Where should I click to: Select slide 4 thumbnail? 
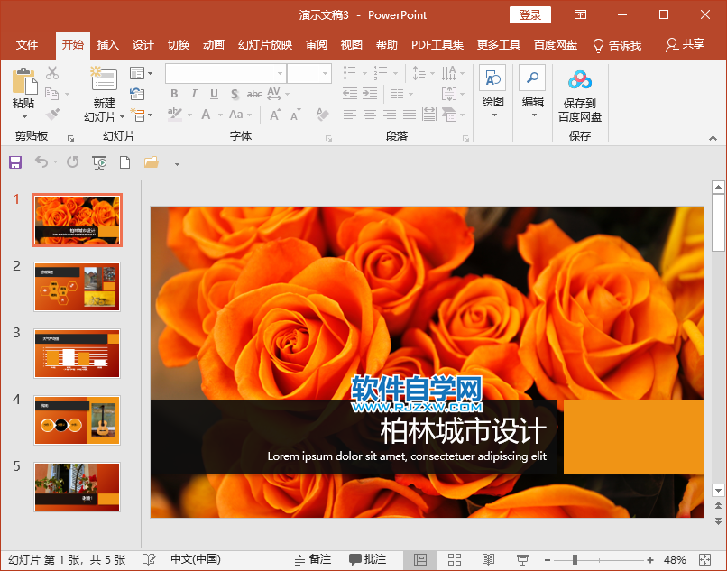point(77,421)
